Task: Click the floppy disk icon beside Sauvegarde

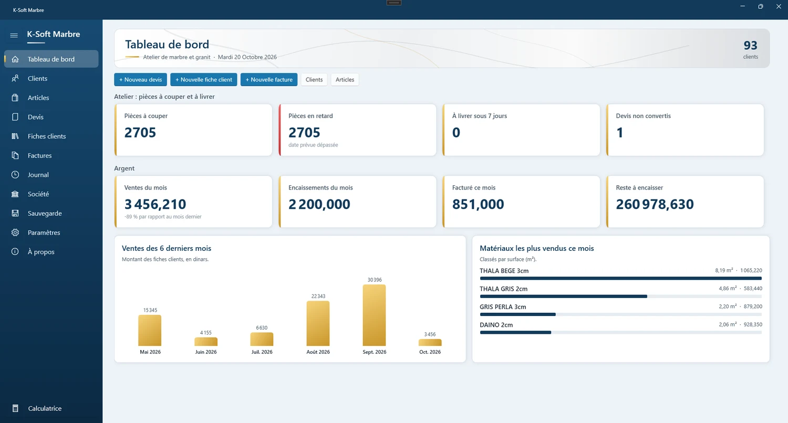Action: pyautogui.click(x=15, y=214)
